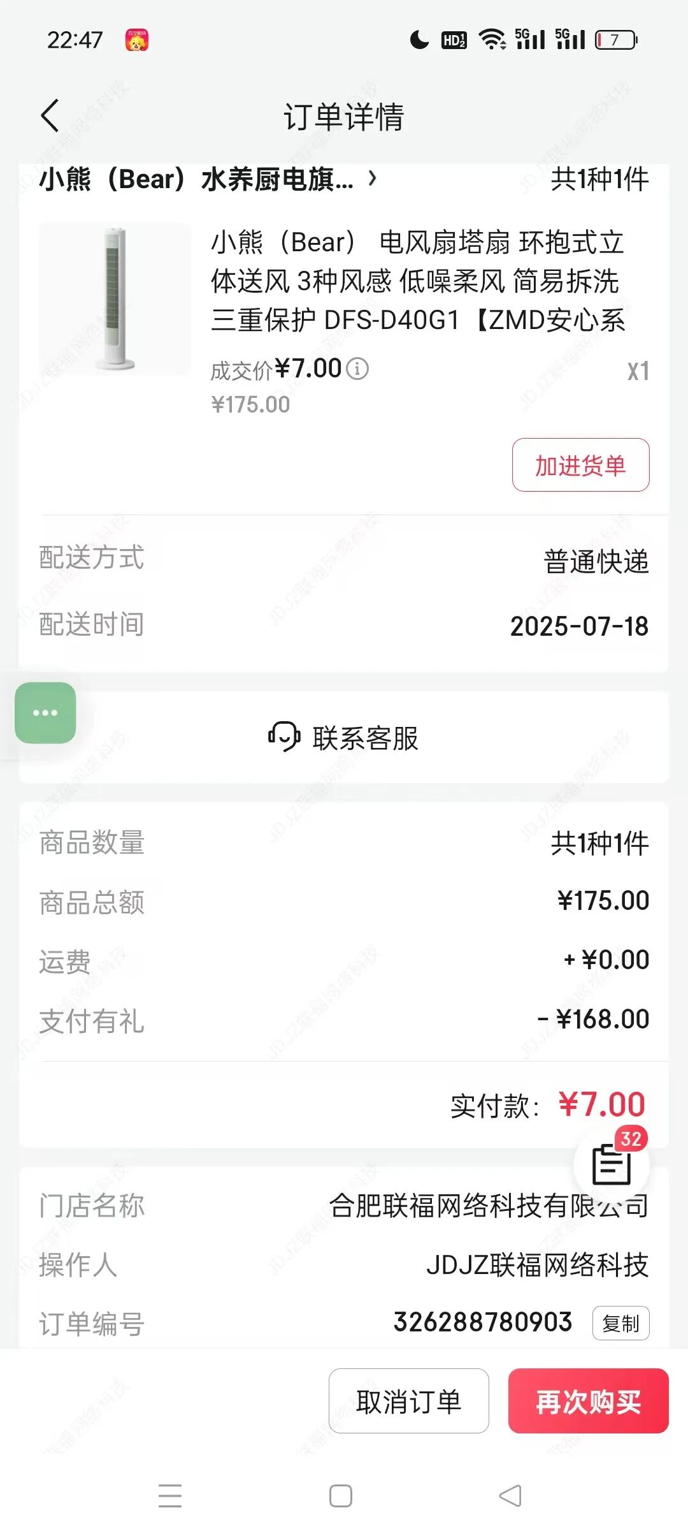Tap the battery indicator in status bar
Image resolution: width=688 pixels, height=1538 pixels.
616,40
